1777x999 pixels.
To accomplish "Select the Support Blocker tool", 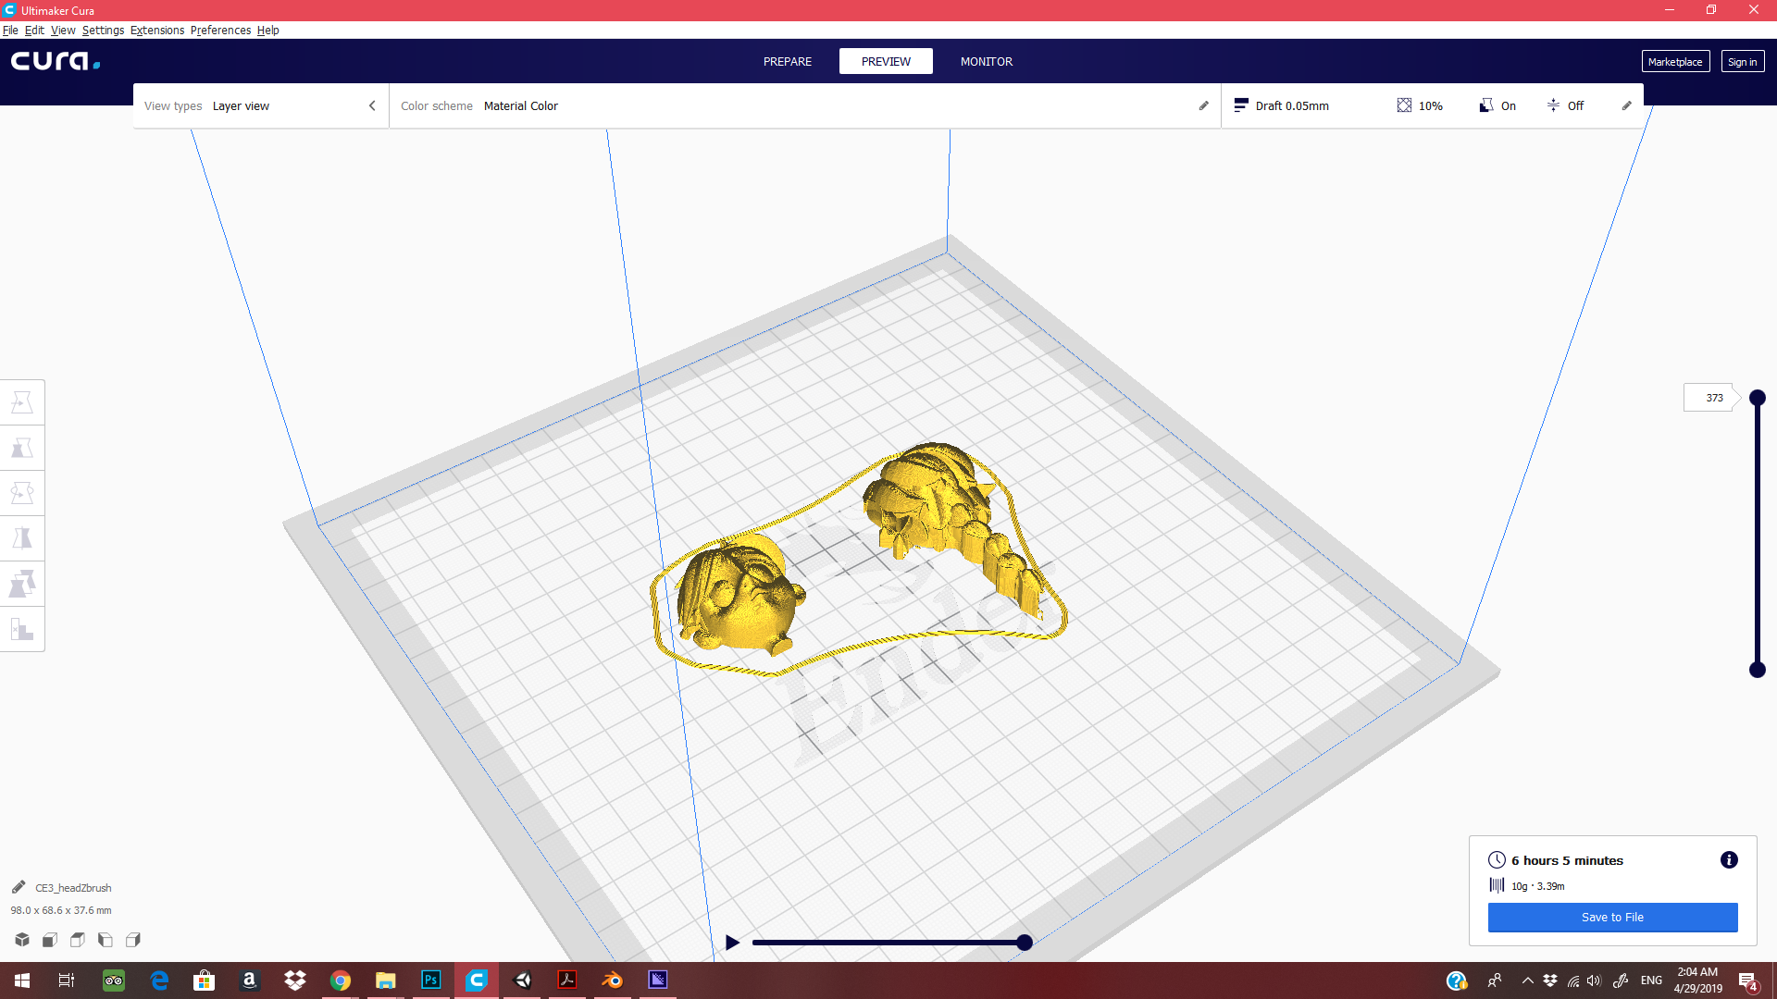I will click(x=22, y=630).
